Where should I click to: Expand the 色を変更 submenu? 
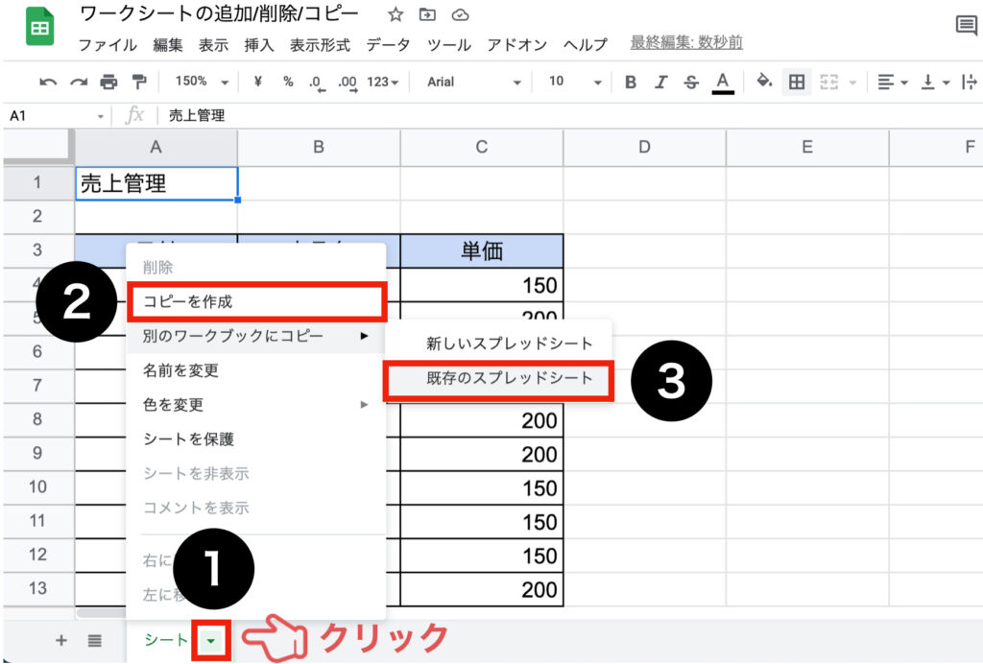(x=255, y=405)
